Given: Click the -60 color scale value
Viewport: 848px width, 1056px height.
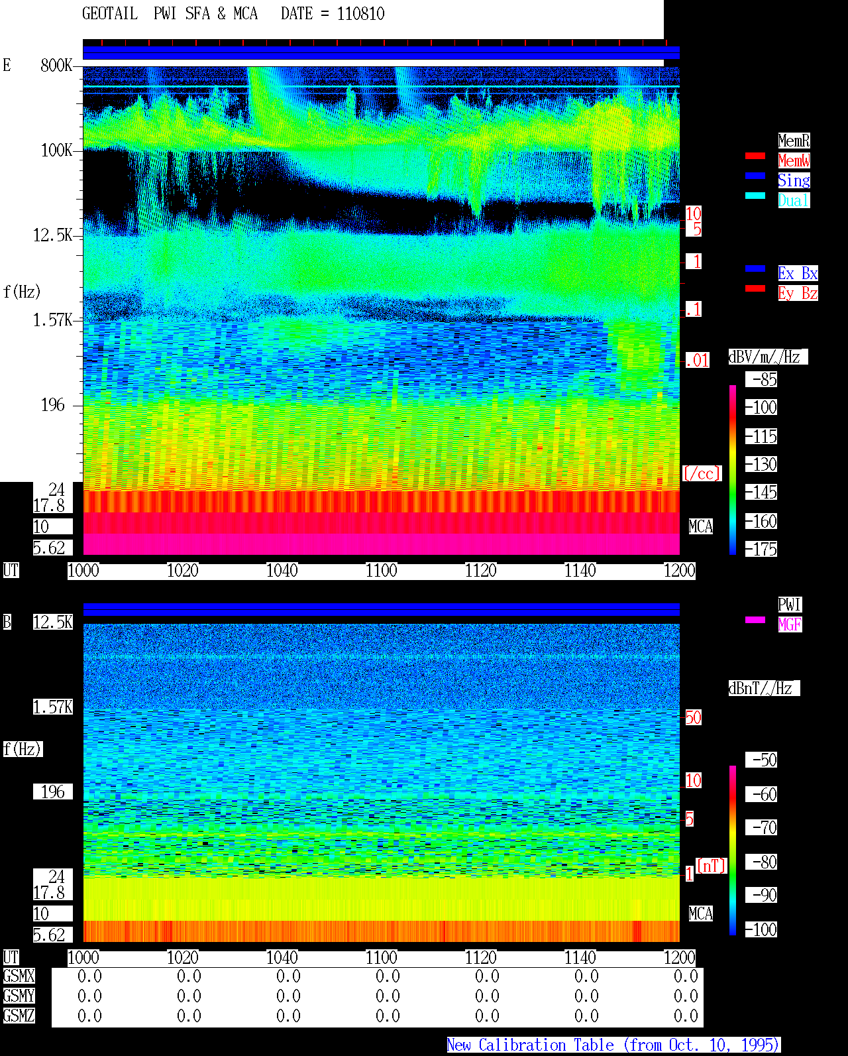Looking at the screenshot, I should 761,794.
